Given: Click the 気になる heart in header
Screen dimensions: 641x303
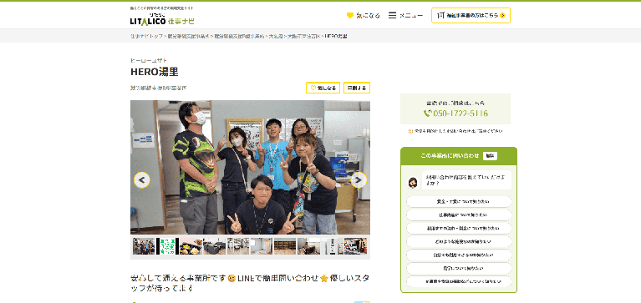Looking at the screenshot, I should pos(363,16).
